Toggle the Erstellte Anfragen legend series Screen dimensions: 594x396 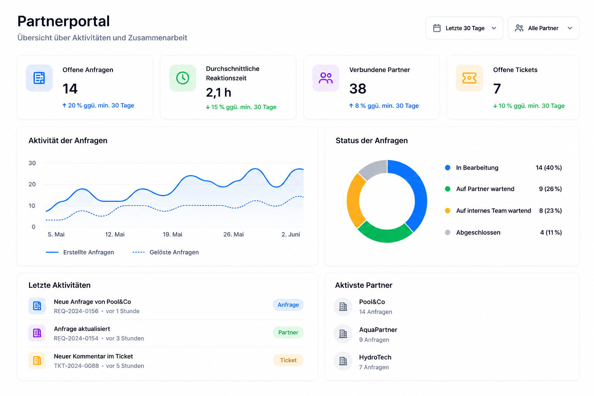[x=80, y=252]
